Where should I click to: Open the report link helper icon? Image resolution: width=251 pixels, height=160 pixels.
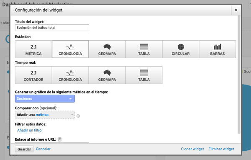60,139
